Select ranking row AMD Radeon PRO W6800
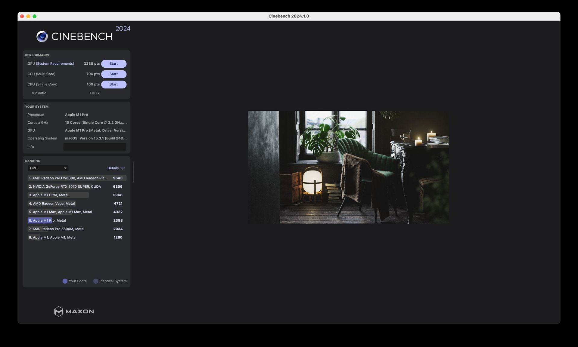578x347 pixels. [77, 178]
